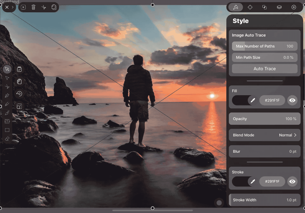The image size is (305, 213).
Task: Open the Arrange tab diamond icon
Action: pyautogui.click(x=250, y=7)
